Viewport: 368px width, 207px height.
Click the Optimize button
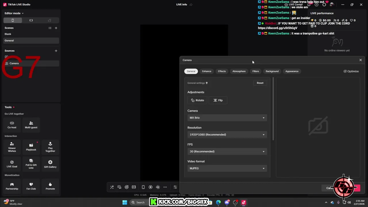351,71
